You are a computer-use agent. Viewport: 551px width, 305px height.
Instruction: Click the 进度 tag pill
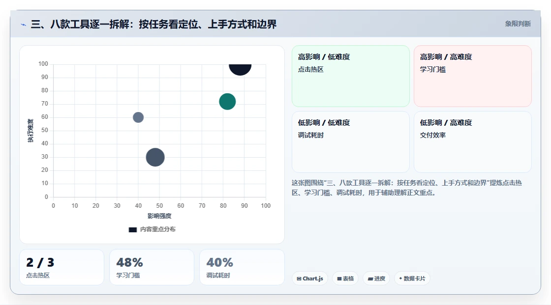pyautogui.click(x=376, y=278)
